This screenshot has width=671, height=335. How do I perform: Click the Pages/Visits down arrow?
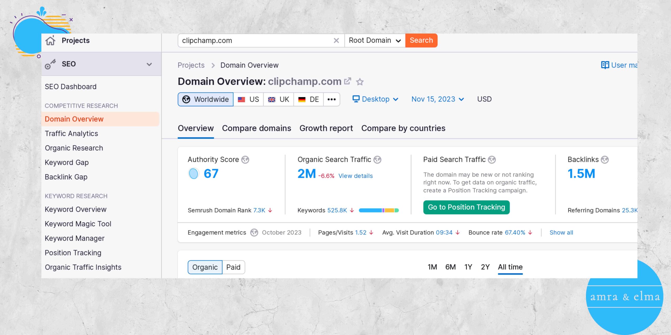(x=371, y=233)
